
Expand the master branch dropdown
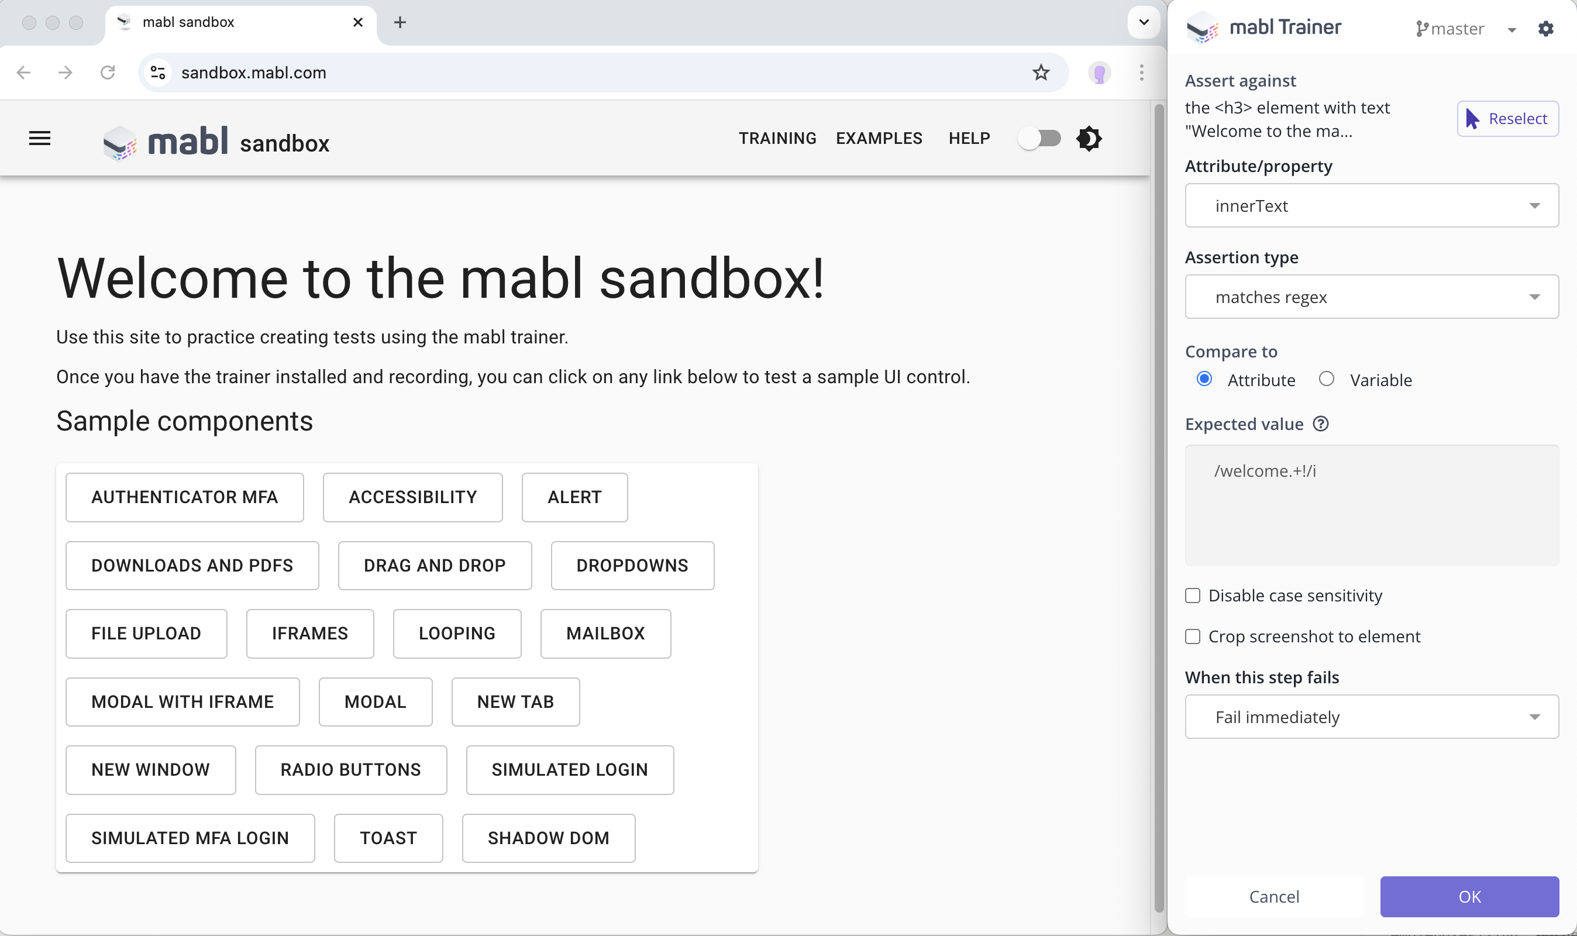(1511, 30)
